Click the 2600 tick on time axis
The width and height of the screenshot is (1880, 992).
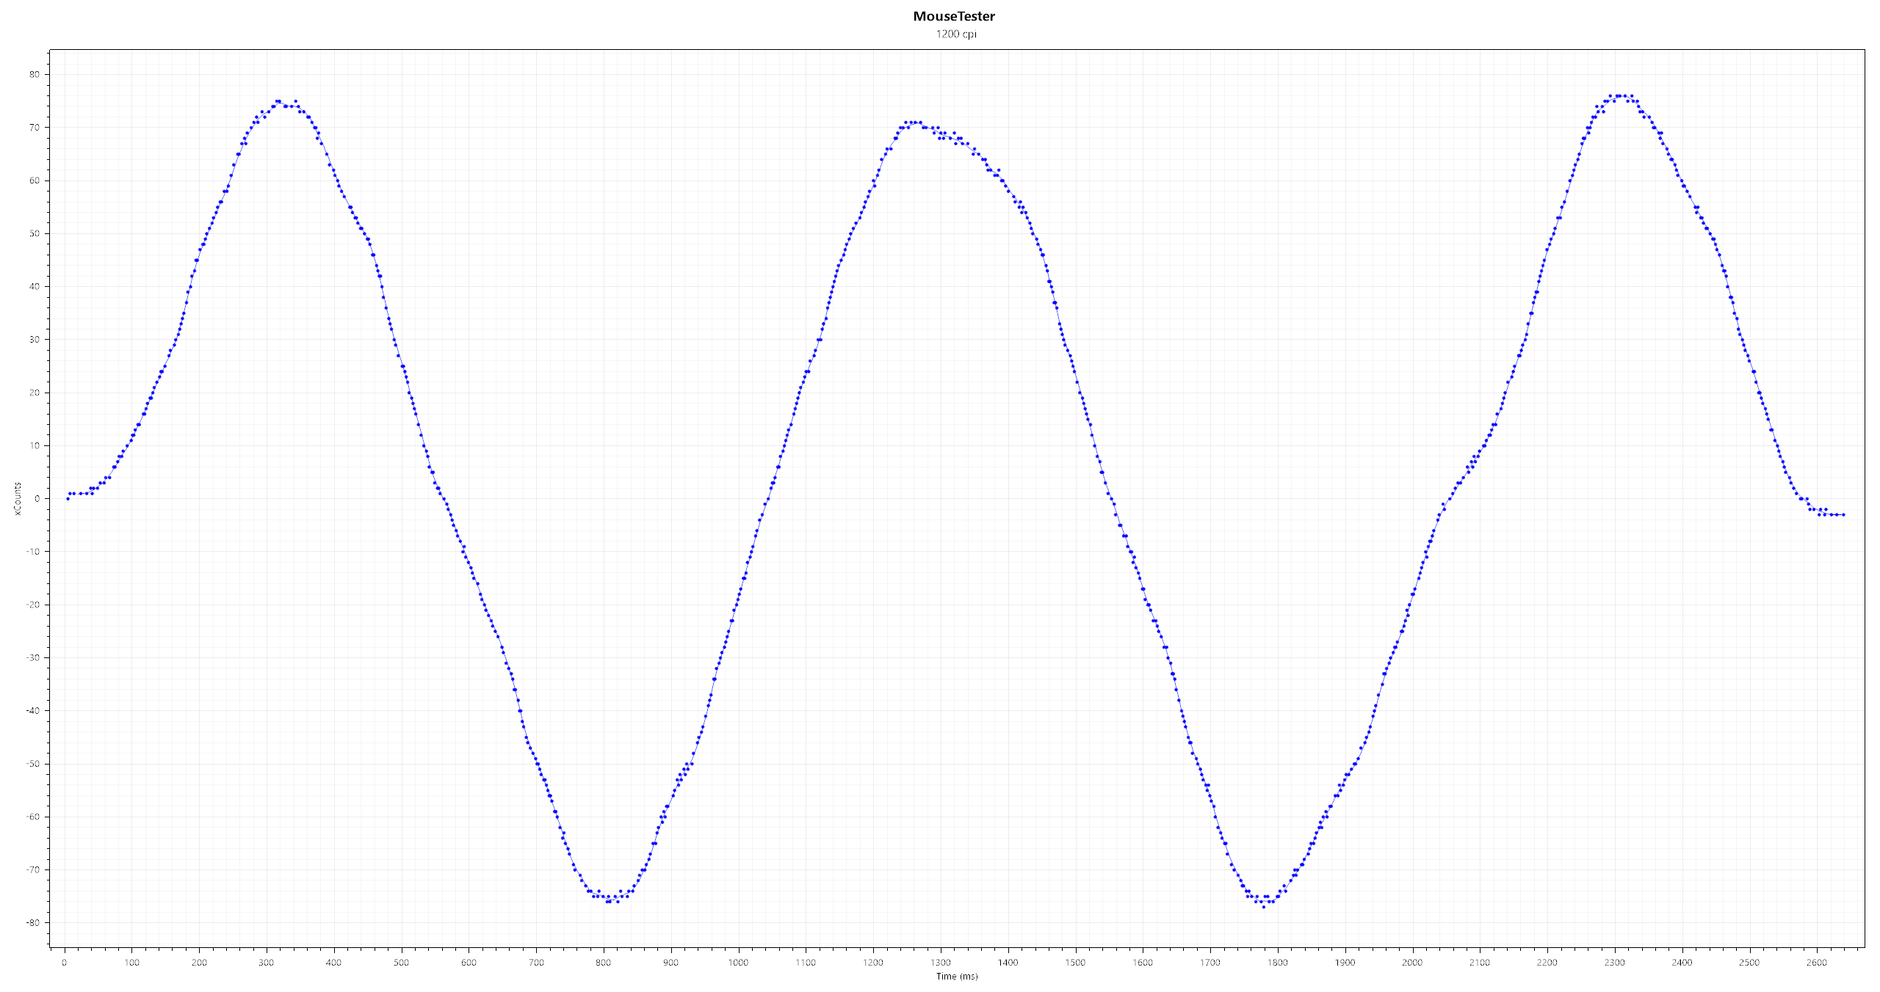(x=1816, y=963)
